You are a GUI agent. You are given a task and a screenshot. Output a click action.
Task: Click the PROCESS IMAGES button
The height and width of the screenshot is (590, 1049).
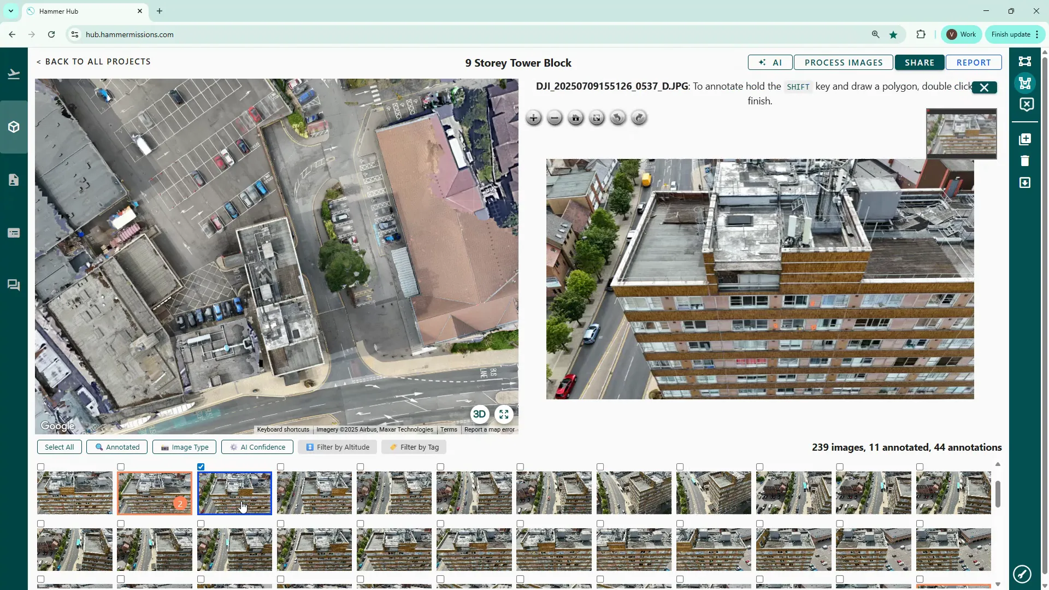click(x=843, y=62)
